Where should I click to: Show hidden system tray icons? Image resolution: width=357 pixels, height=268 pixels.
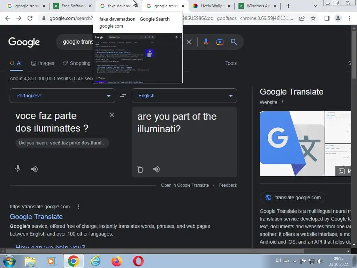click(x=295, y=261)
